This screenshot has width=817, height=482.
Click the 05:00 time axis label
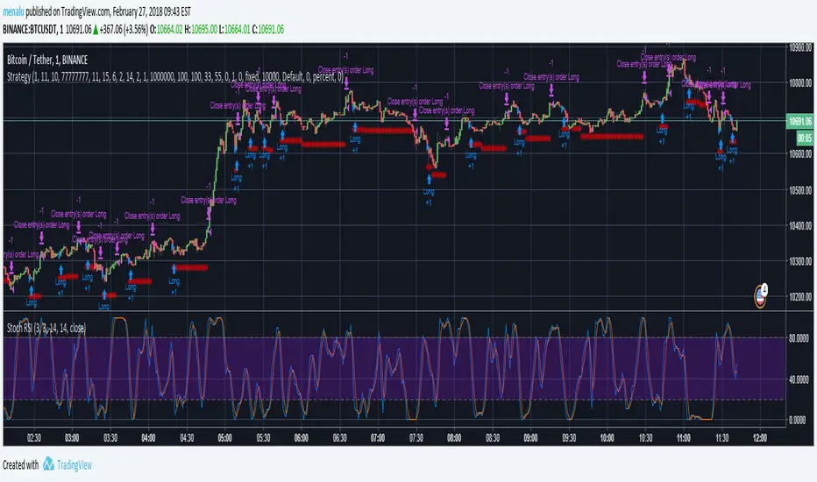point(225,438)
